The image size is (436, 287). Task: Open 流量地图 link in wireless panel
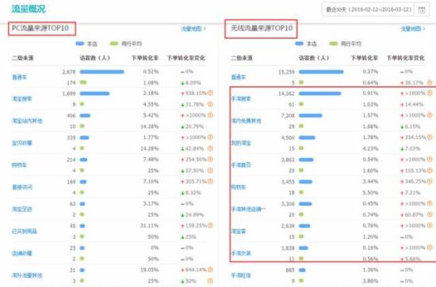[x=413, y=28]
